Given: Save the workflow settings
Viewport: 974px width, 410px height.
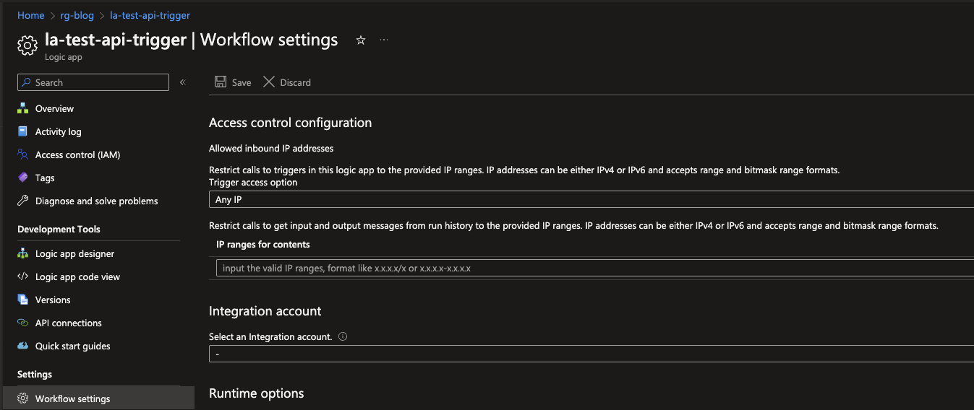Looking at the screenshot, I should (233, 82).
